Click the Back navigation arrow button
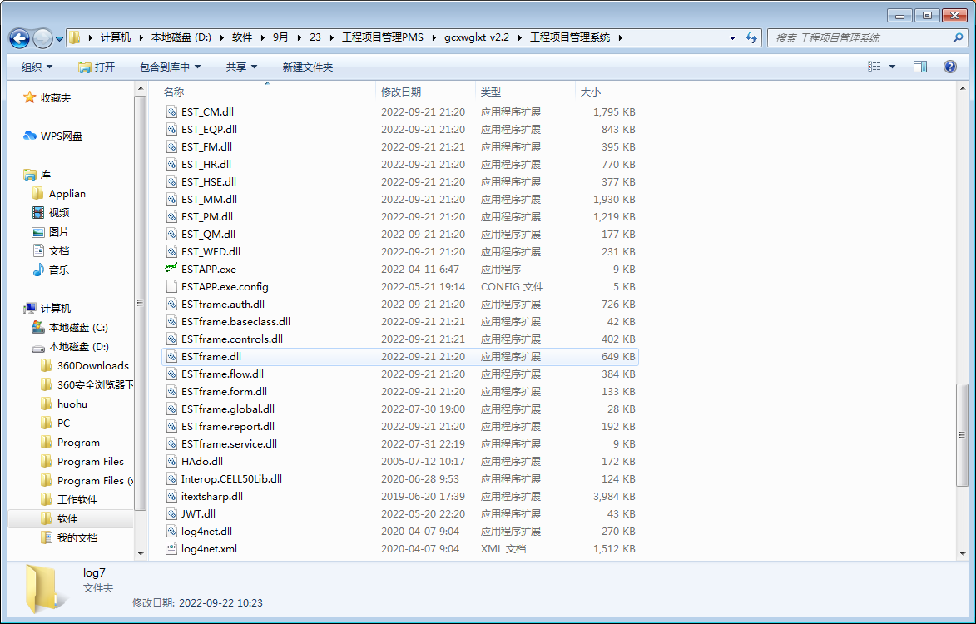Screen dimensions: 976x624 [x=19, y=38]
